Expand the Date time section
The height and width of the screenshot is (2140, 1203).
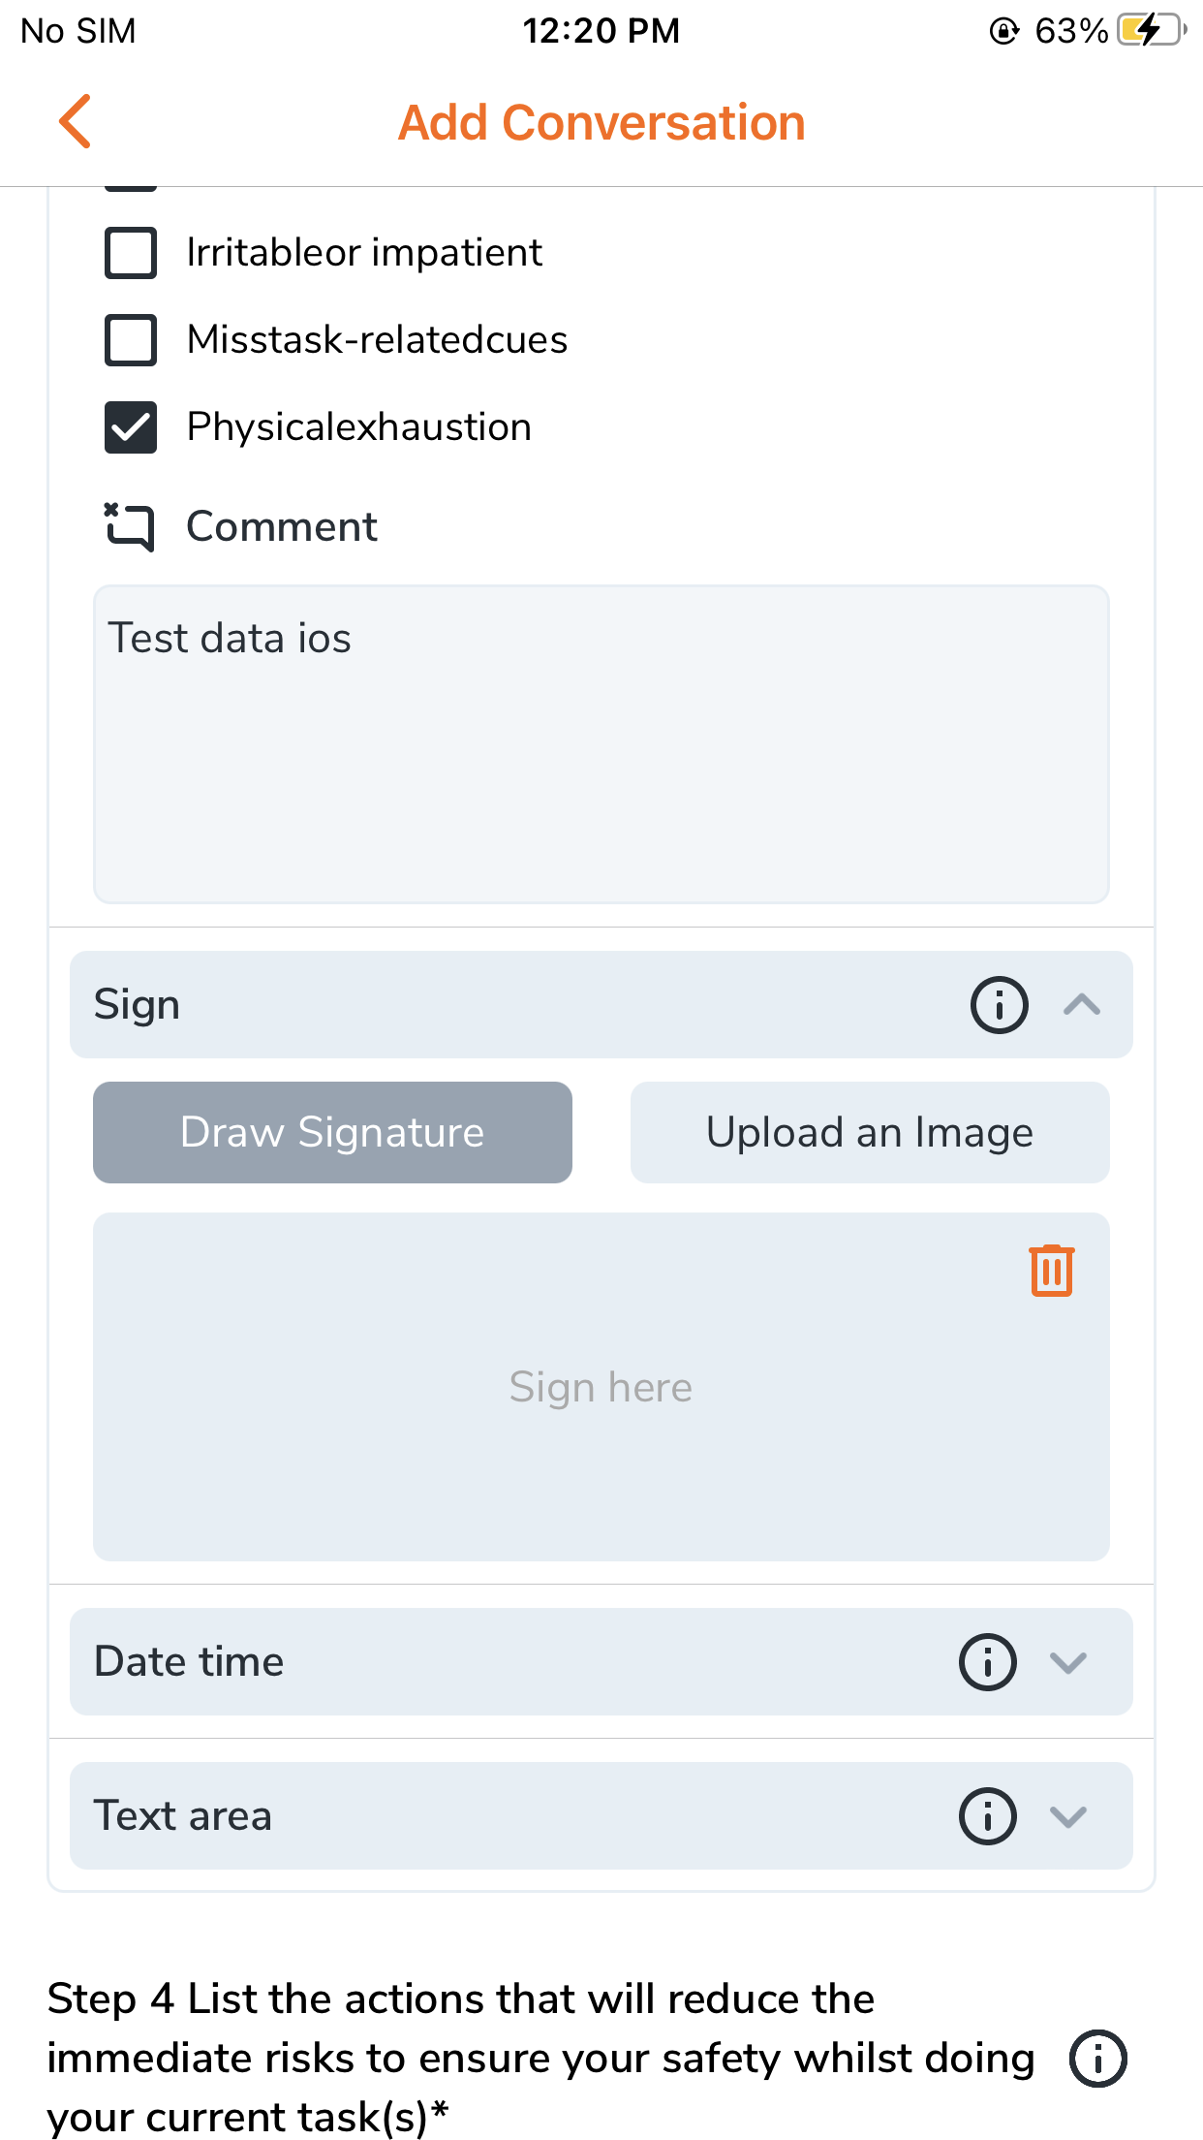click(1068, 1662)
